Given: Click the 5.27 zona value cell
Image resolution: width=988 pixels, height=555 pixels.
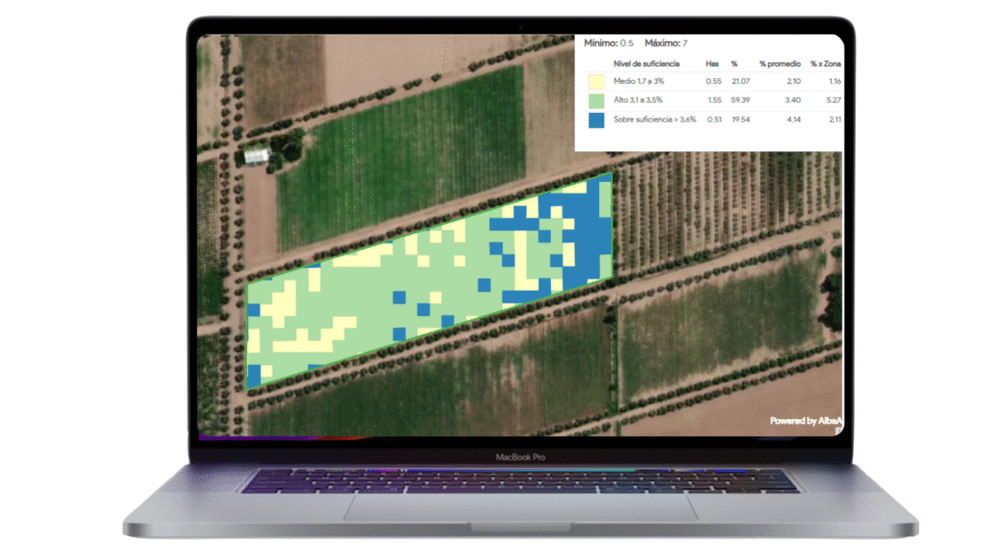Looking at the screenshot, I should click(834, 100).
